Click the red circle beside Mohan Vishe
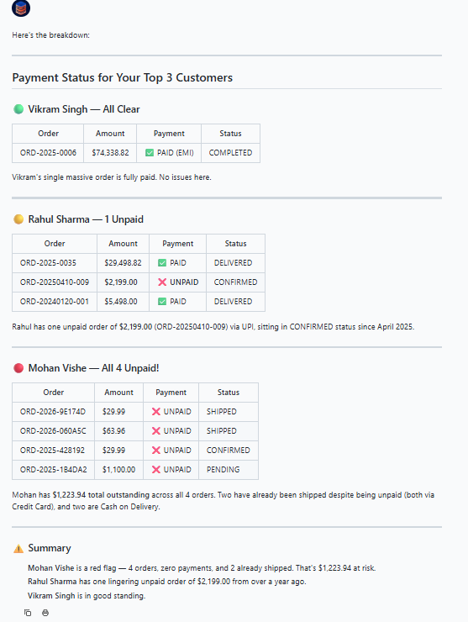This screenshot has height=622, width=468. click(x=18, y=368)
